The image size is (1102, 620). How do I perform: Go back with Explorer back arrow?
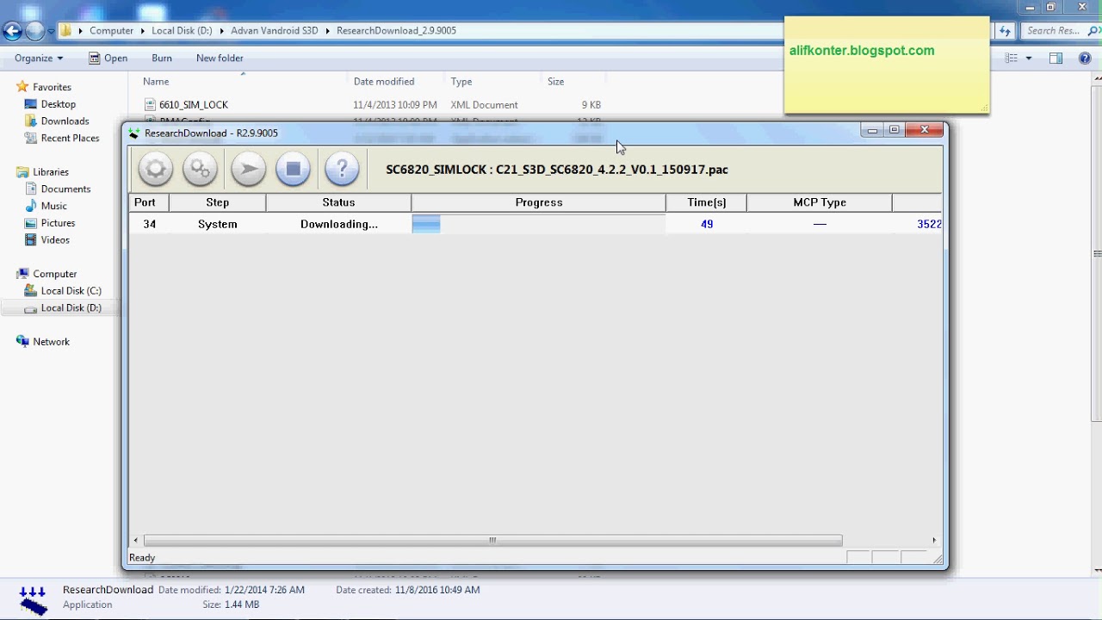(12, 31)
